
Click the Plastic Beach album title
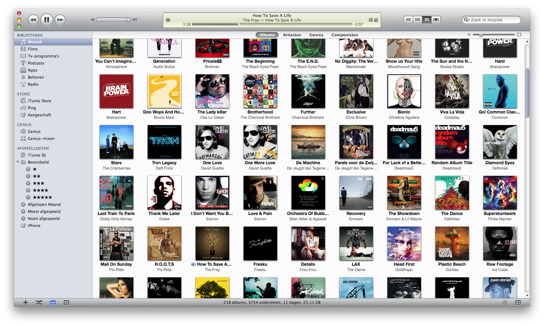pos(452,264)
